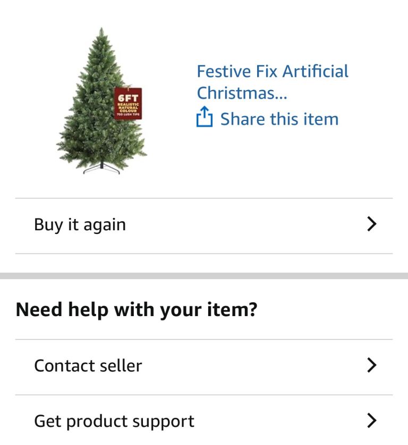Click the metal stand under the tree image

tap(101, 169)
